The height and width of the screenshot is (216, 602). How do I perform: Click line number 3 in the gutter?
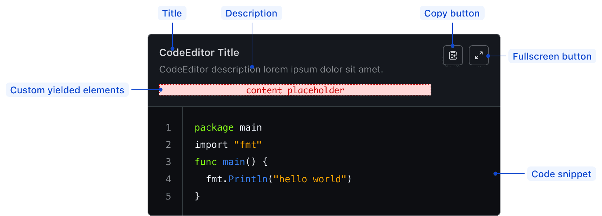[168, 162]
